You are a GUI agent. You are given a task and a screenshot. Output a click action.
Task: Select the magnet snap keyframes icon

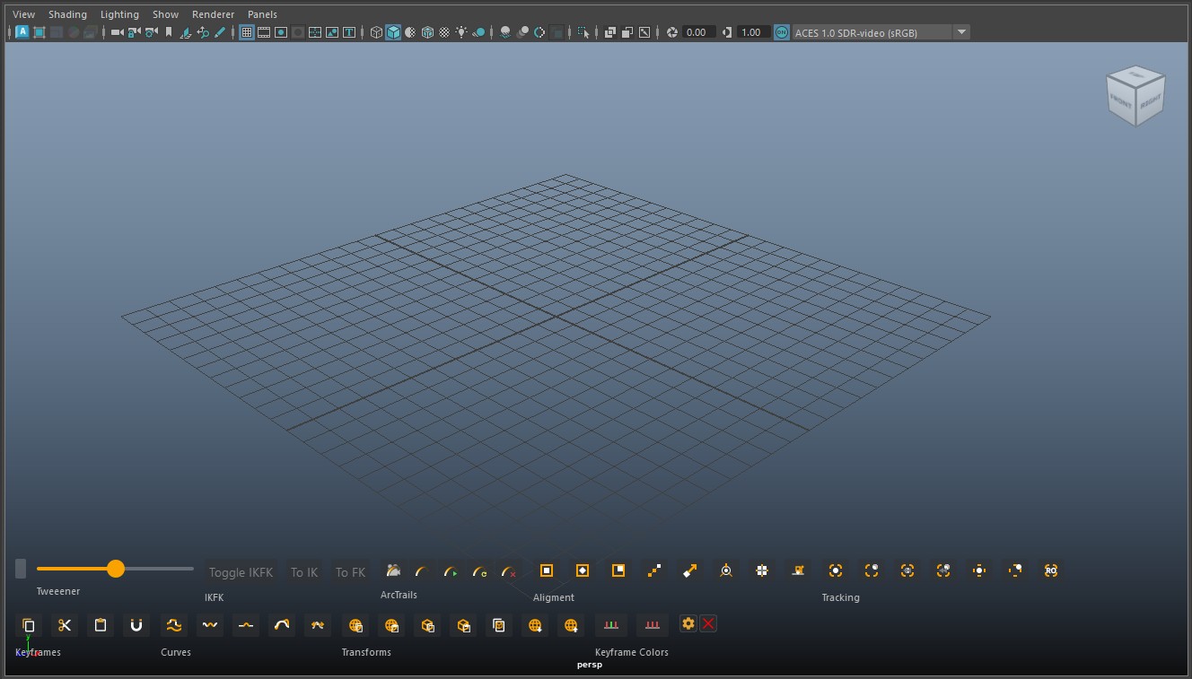pos(136,625)
